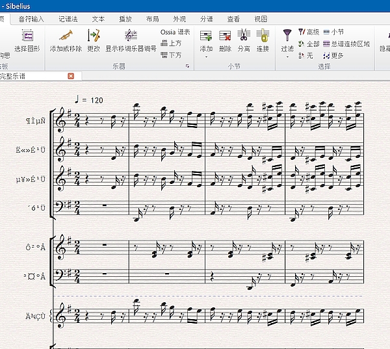This screenshot has height=349, width=390.
Task: Click the second bass-clef staff instrument name
Action: point(35,276)
